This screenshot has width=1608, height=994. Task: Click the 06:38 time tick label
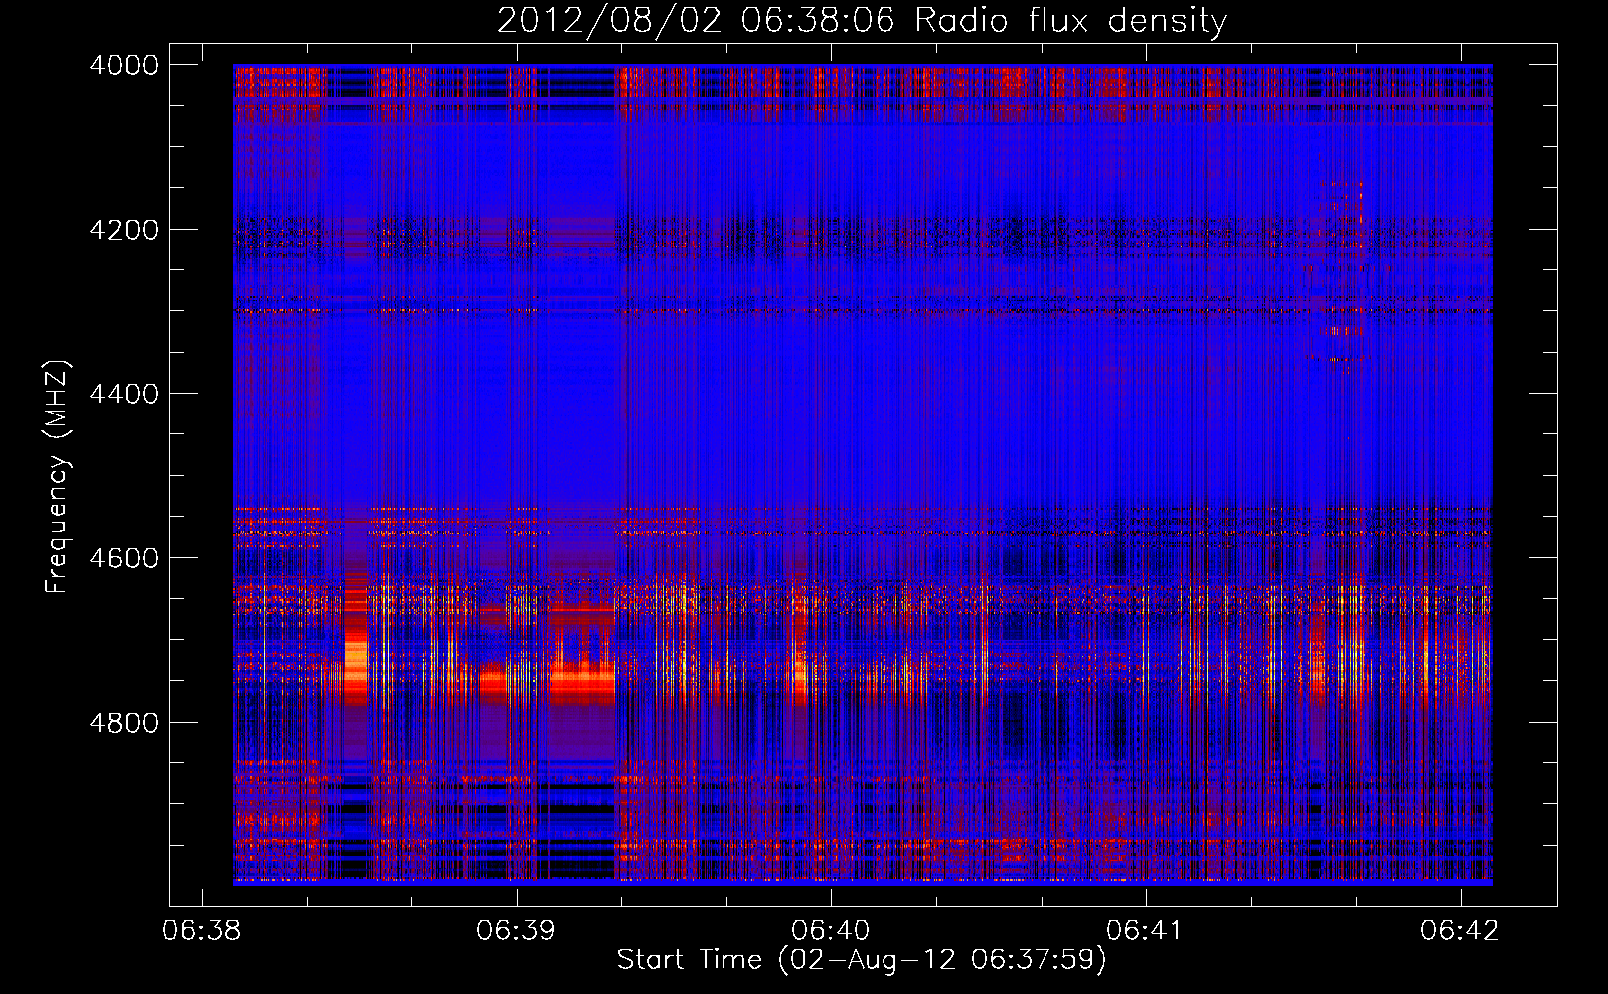202,931
